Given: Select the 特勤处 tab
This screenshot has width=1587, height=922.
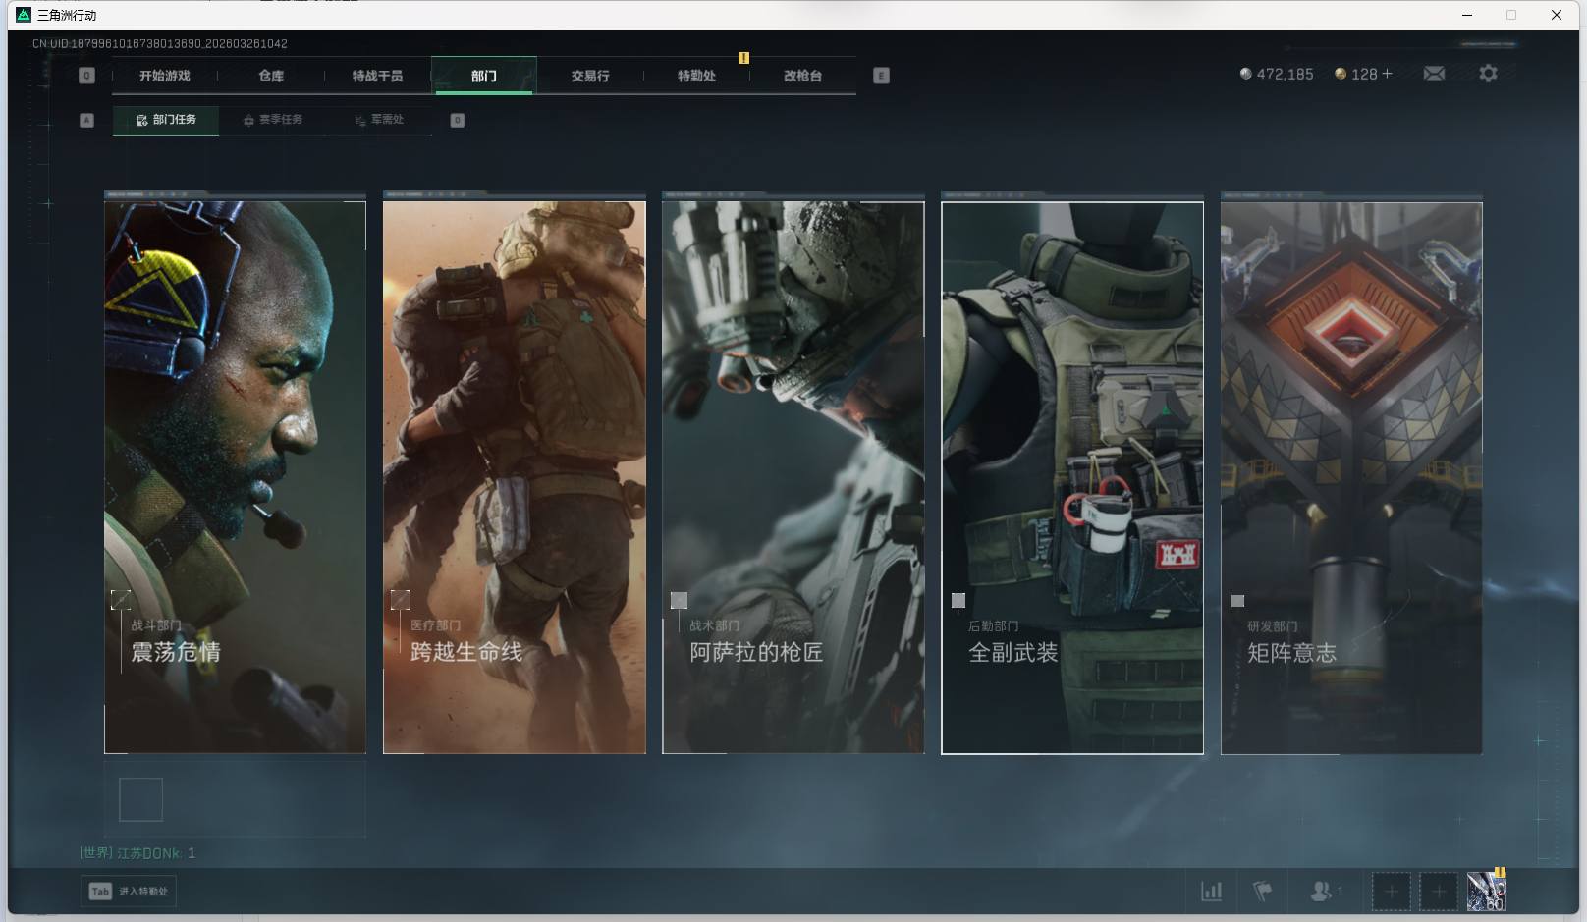Looking at the screenshot, I should [x=696, y=76].
